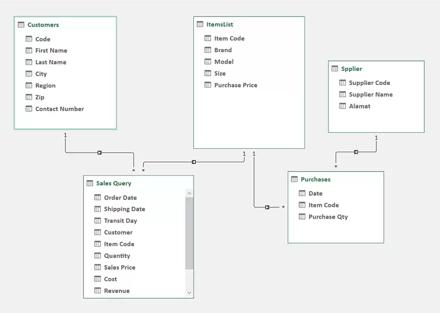Image resolution: width=440 pixels, height=313 pixels.
Task: Select the Customers to Sales Query relationship arrow
Action: tap(99, 153)
